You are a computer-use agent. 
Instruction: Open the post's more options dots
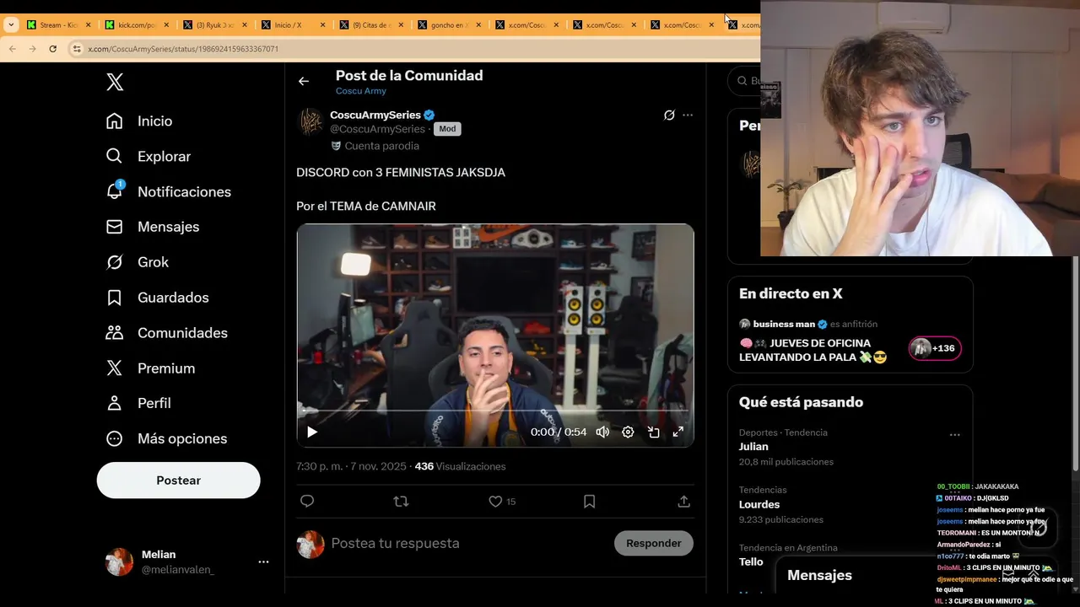pos(688,115)
